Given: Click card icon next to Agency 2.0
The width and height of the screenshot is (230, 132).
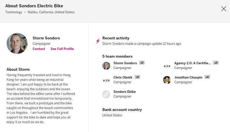Looking at the screenshot, I should [x=216, y=63].
